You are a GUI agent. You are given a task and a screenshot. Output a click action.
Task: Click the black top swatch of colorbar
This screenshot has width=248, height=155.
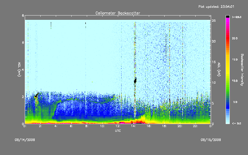228,16
